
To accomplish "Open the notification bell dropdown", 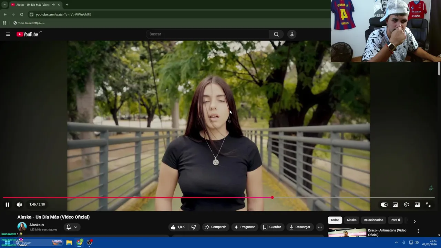I will pyautogui.click(x=72, y=227).
